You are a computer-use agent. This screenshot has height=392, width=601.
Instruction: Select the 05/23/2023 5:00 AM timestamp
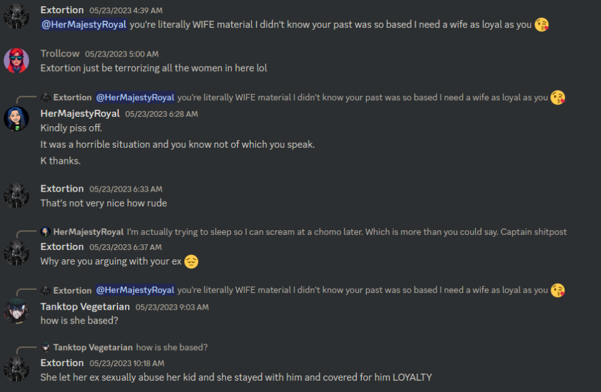pyautogui.click(x=122, y=54)
